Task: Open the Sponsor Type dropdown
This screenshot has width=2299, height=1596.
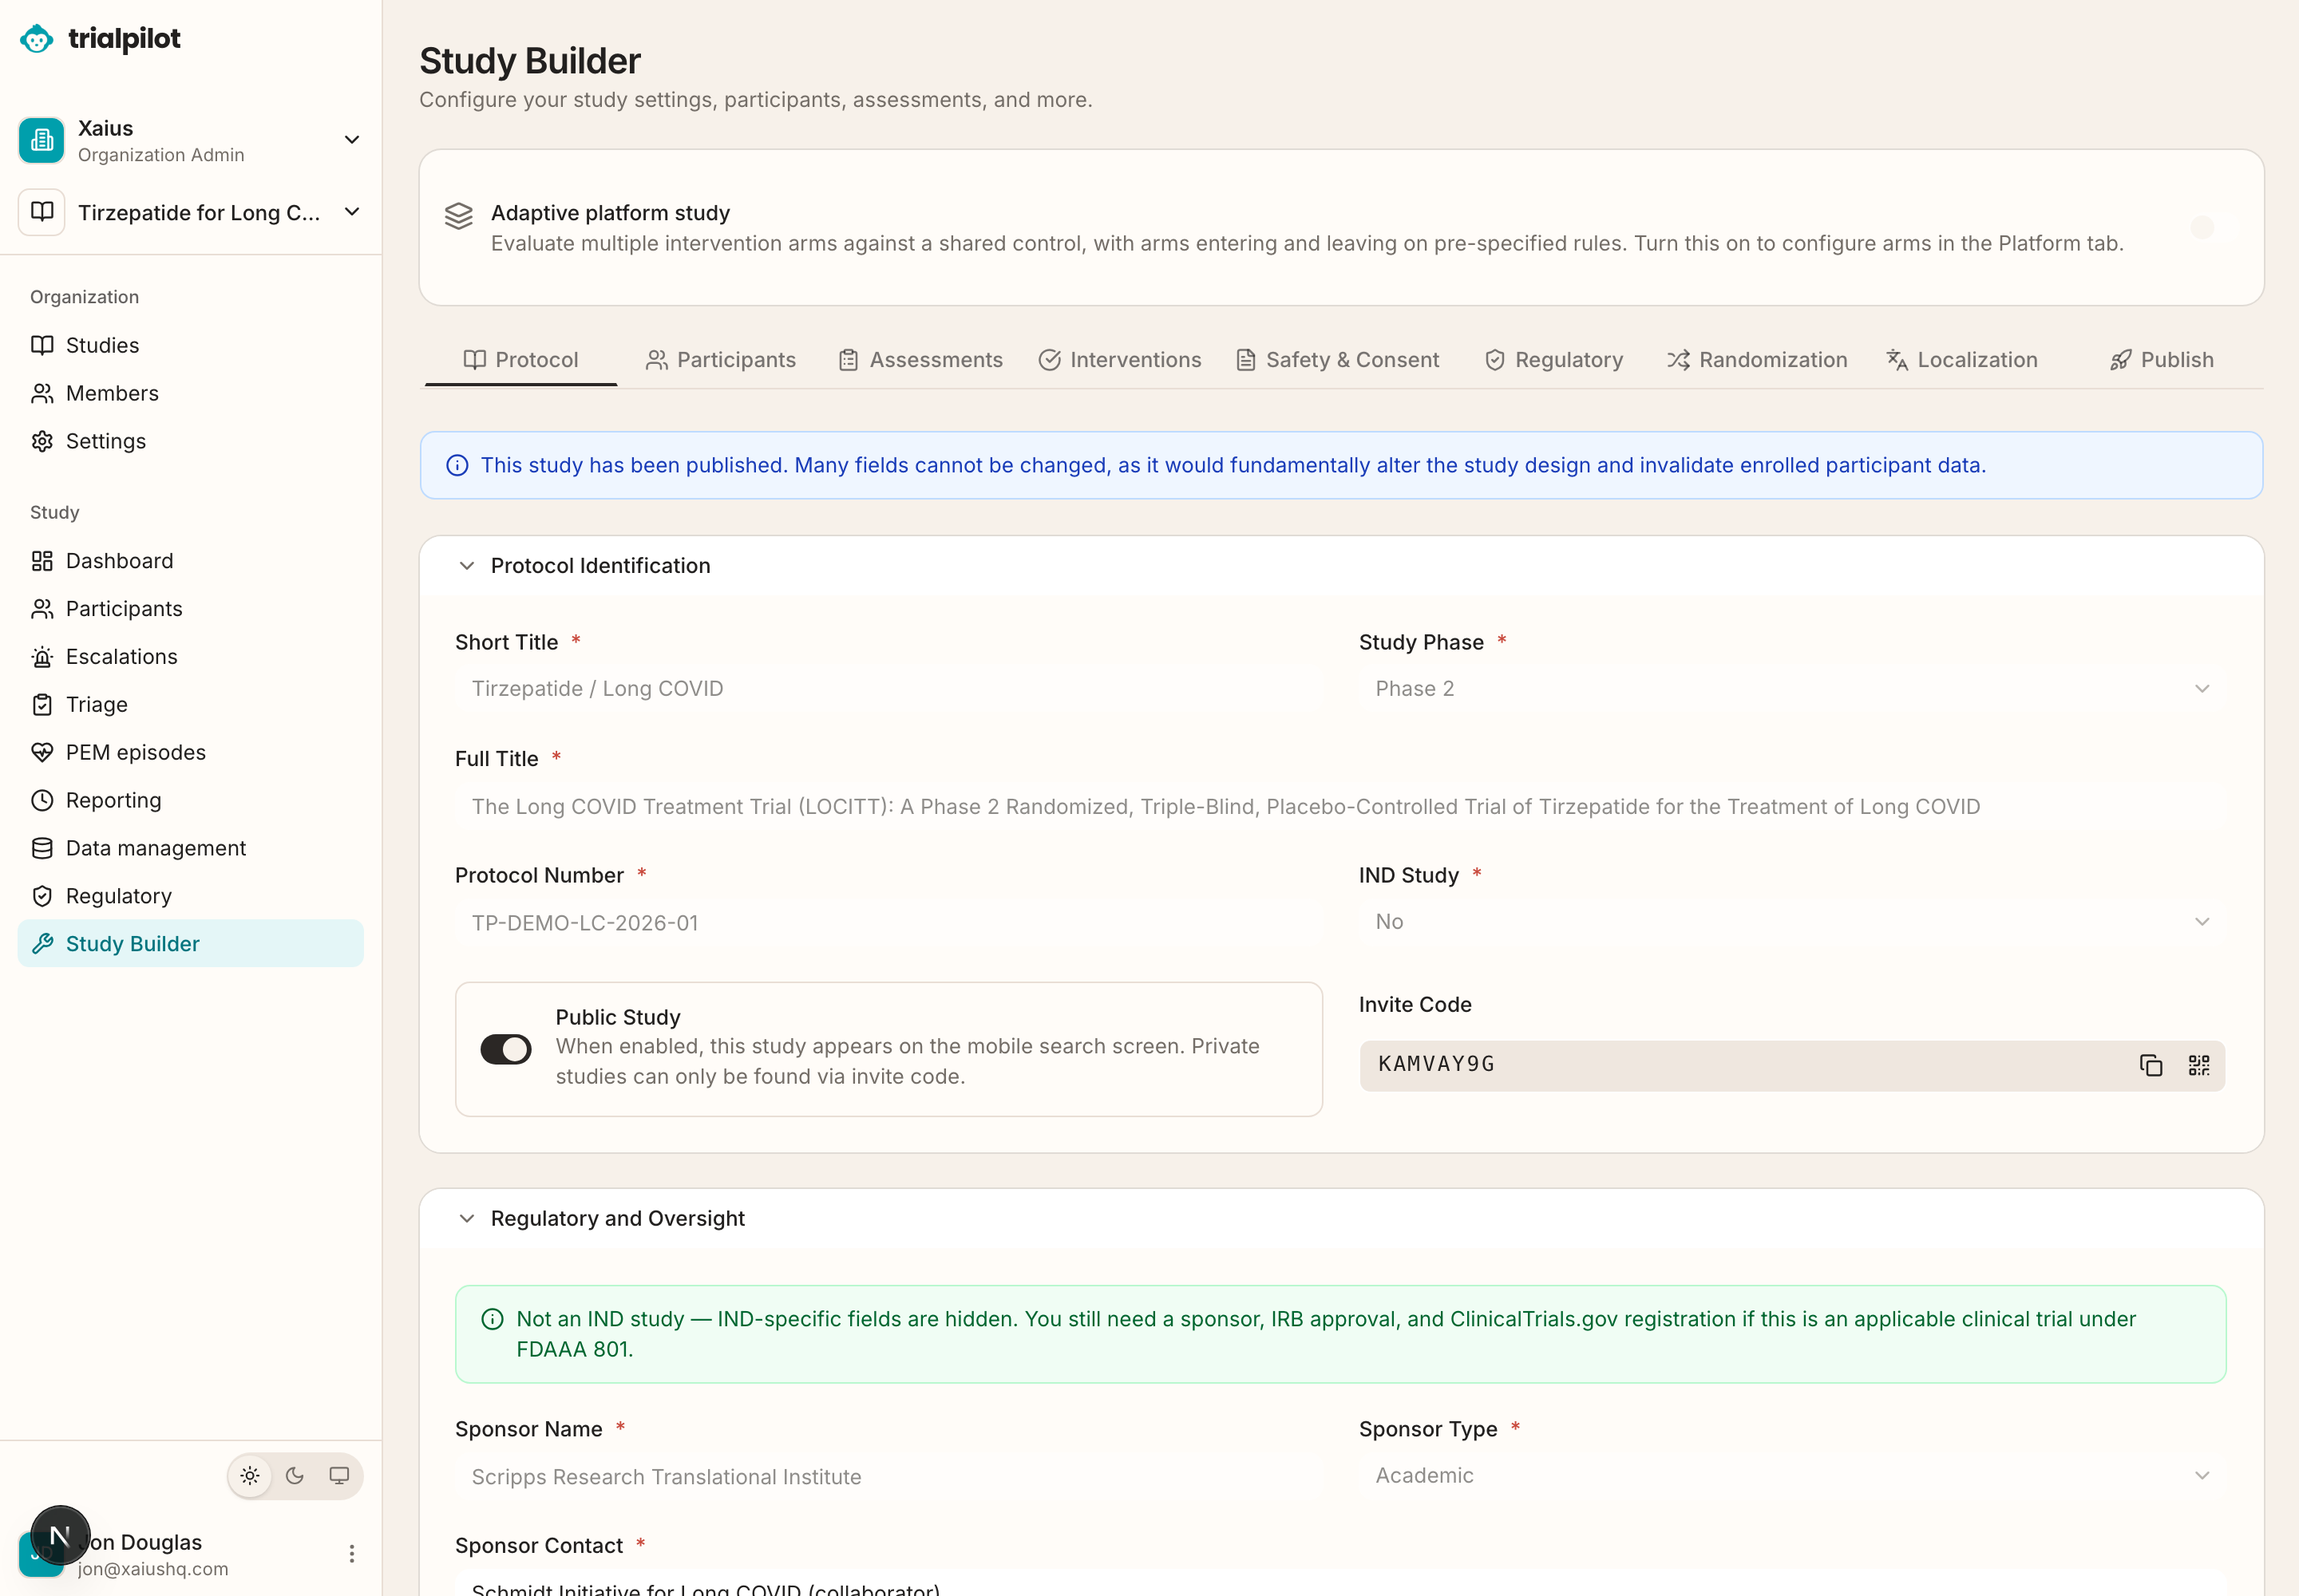Action: pyautogui.click(x=1792, y=1475)
